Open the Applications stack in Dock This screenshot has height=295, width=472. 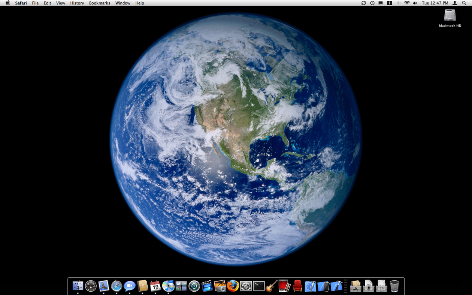(x=355, y=286)
